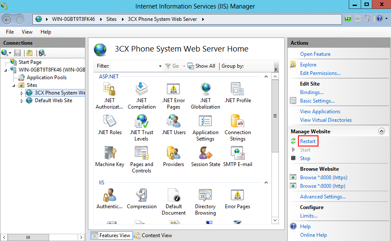The image size is (391, 241).
Task: Open the .NET Users feature
Action: (x=174, y=125)
